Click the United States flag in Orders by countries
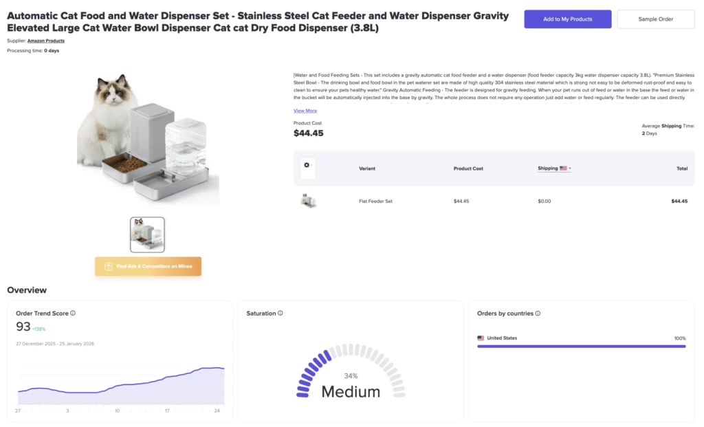This screenshot has width=704, height=427. [x=481, y=338]
